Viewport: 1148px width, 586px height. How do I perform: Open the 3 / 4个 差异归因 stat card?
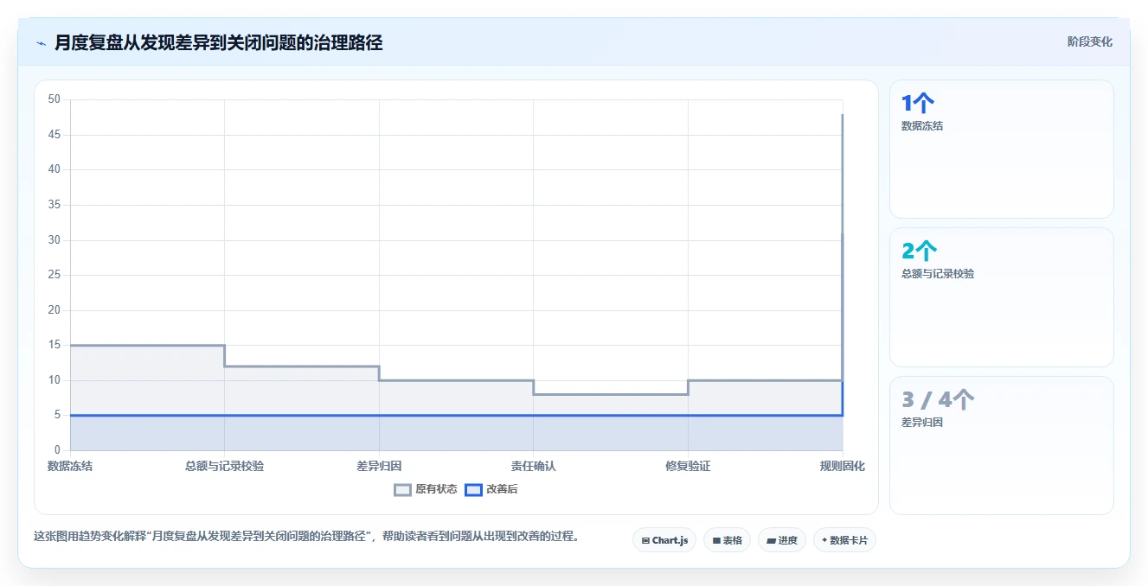pyautogui.click(x=1001, y=445)
